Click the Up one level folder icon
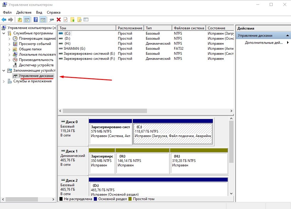The width and height of the screenshot is (291, 209). tap(20, 20)
